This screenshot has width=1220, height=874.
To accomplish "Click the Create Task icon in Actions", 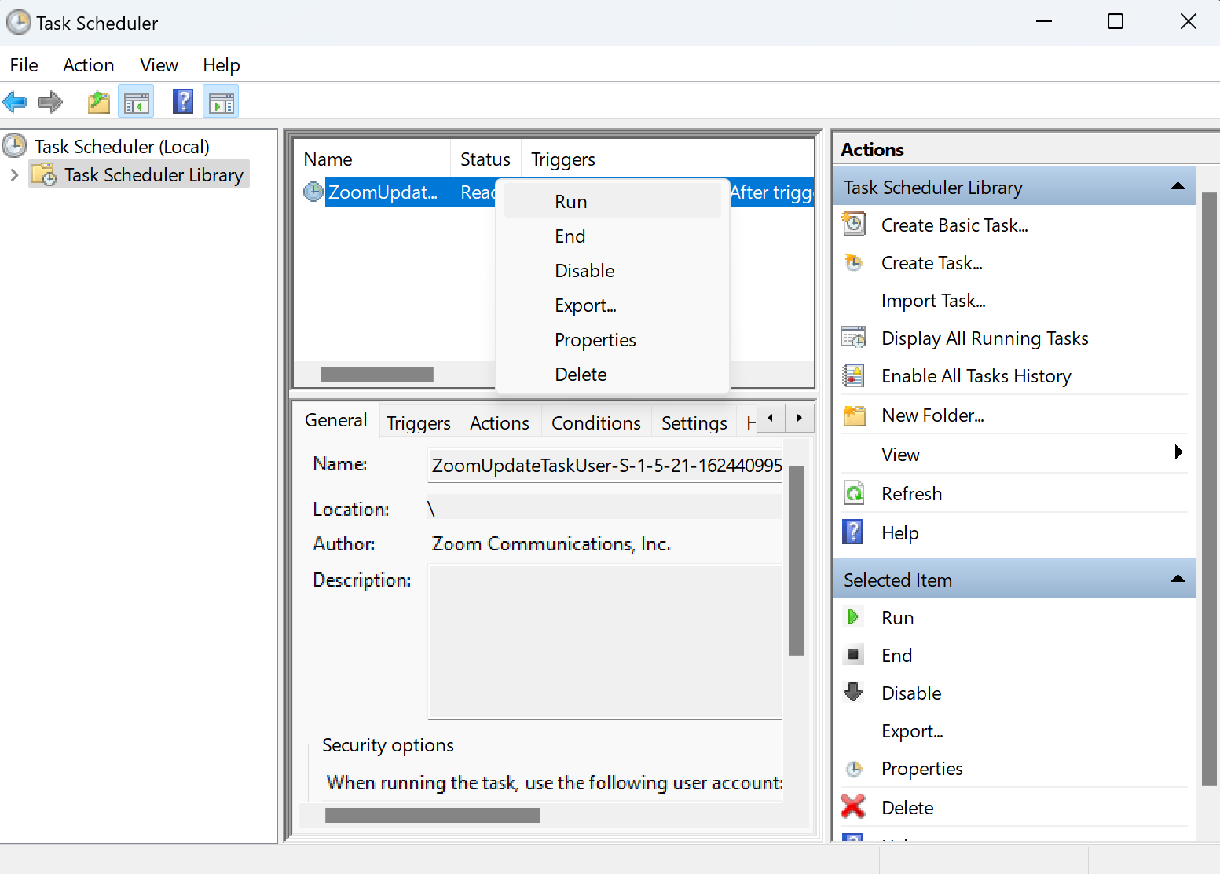I will [x=853, y=262].
